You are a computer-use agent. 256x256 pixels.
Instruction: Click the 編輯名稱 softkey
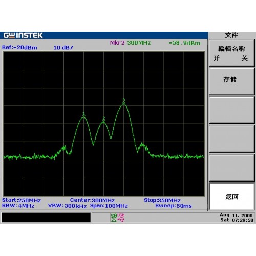point(232,53)
